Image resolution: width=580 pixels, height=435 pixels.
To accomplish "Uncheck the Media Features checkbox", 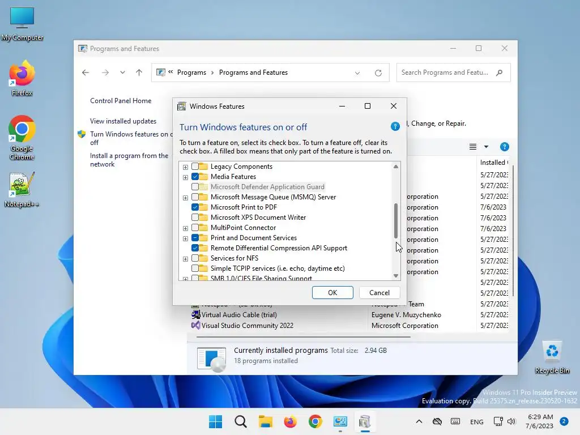I will (x=195, y=177).
